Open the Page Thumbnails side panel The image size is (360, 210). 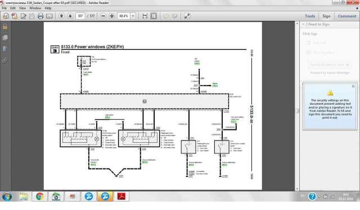(5, 38)
